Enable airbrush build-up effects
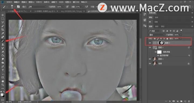The image size is (194, 103). coord(87,7)
